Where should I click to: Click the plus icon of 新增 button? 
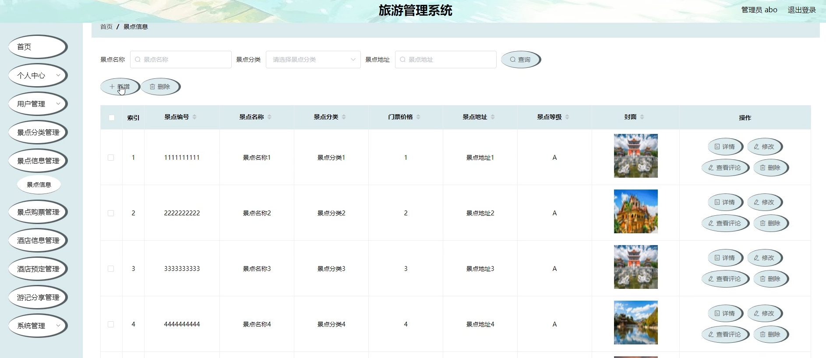(112, 87)
